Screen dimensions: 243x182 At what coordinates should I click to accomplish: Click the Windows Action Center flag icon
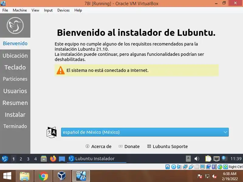pos(200,176)
